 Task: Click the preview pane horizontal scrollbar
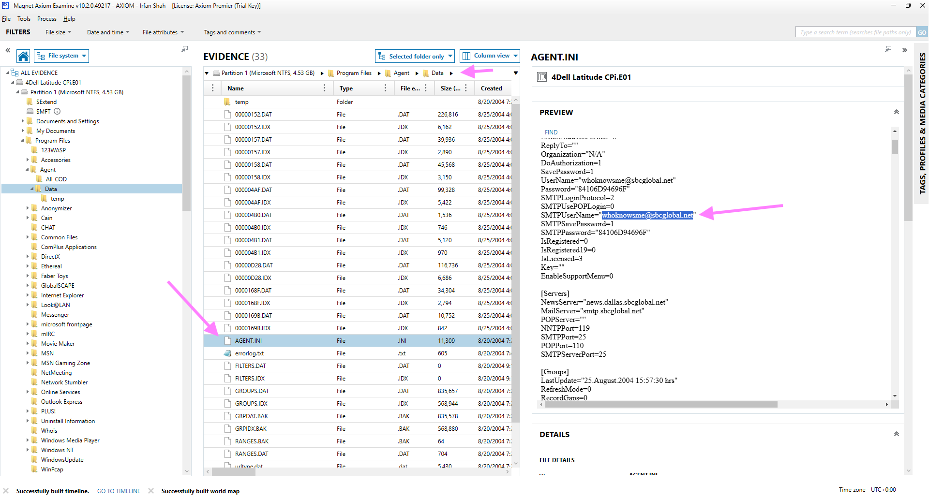pyautogui.click(x=661, y=405)
